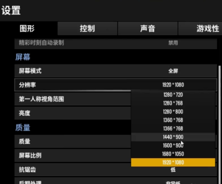The width and height of the screenshot is (222, 184).
Task: Choose 1600 * 900 resolution
Action: 173,146
